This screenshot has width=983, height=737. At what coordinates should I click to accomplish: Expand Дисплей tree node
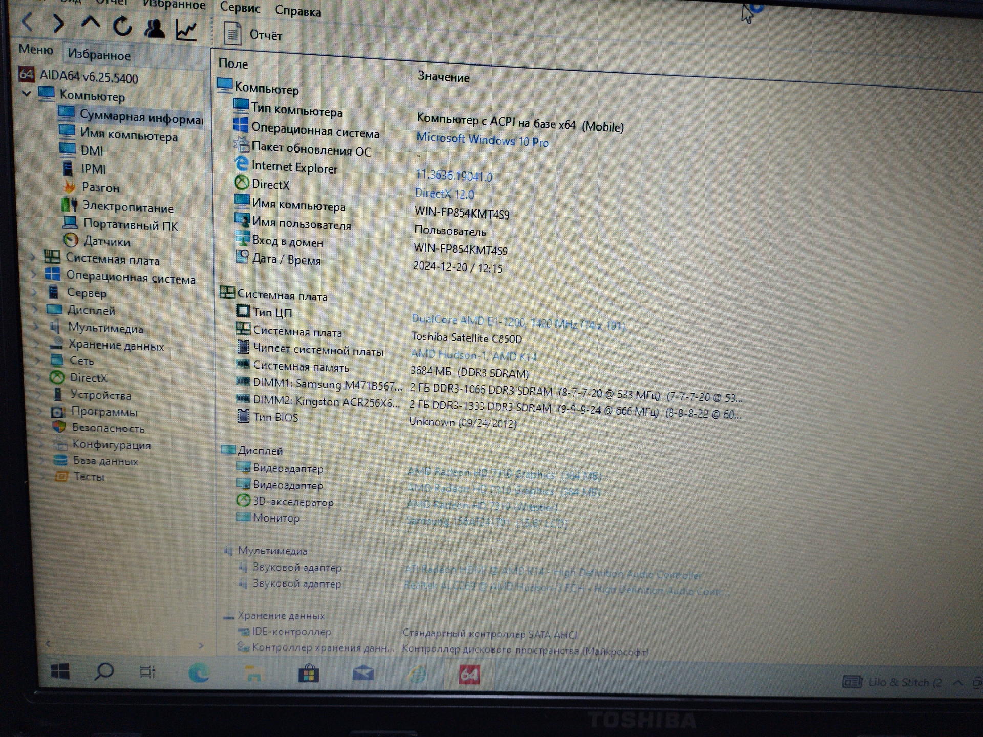click(x=35, y=309)
